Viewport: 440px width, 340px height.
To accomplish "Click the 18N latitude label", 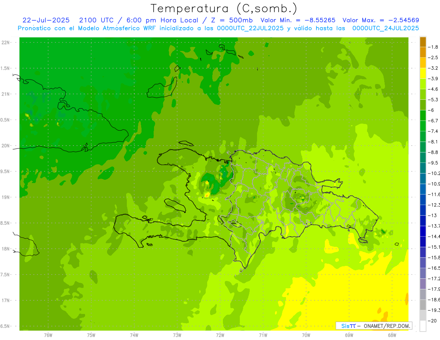I will point(6,249).
